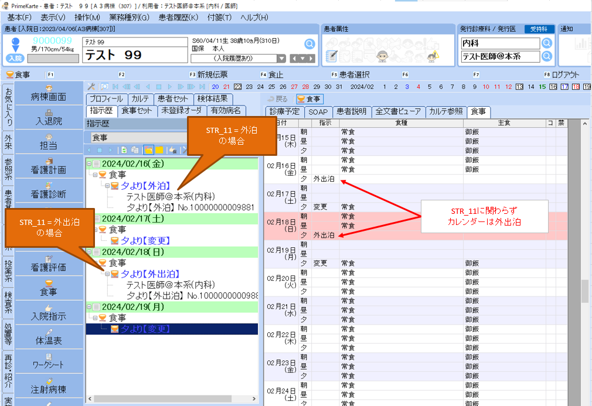Click the vertical scrollbar thumb of the meal calendar
The image size is (592, 406).
(584, 292)
